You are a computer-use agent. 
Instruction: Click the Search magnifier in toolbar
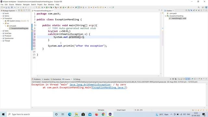(x=199, y=7)
